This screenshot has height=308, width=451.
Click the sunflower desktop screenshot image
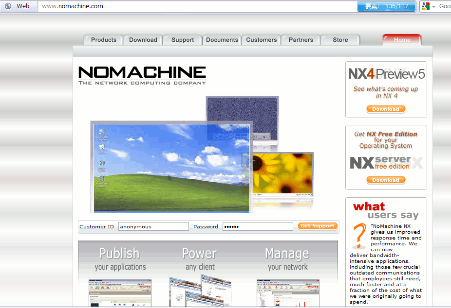tap(283, 174)
